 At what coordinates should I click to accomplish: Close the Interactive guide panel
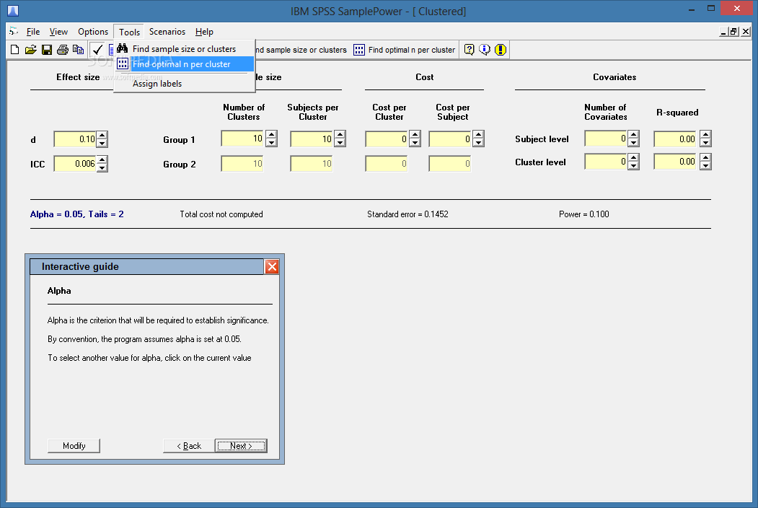[272, 266]
